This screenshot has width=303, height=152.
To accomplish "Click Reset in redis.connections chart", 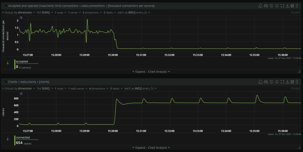I will click(295, 12).
